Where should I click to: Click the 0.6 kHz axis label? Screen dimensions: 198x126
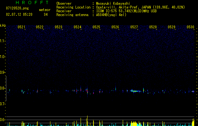coord(3,120)
